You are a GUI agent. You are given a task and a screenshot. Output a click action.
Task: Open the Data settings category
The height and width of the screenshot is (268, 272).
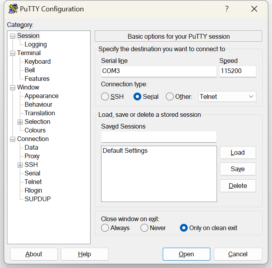click(x=31, y=147)
